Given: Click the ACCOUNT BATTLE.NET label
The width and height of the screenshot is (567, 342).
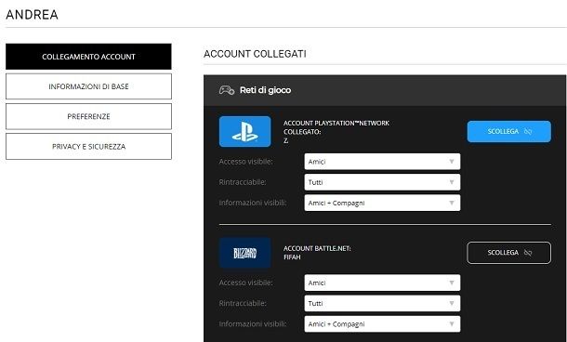Looking at the screenshot, I should 317,248.
